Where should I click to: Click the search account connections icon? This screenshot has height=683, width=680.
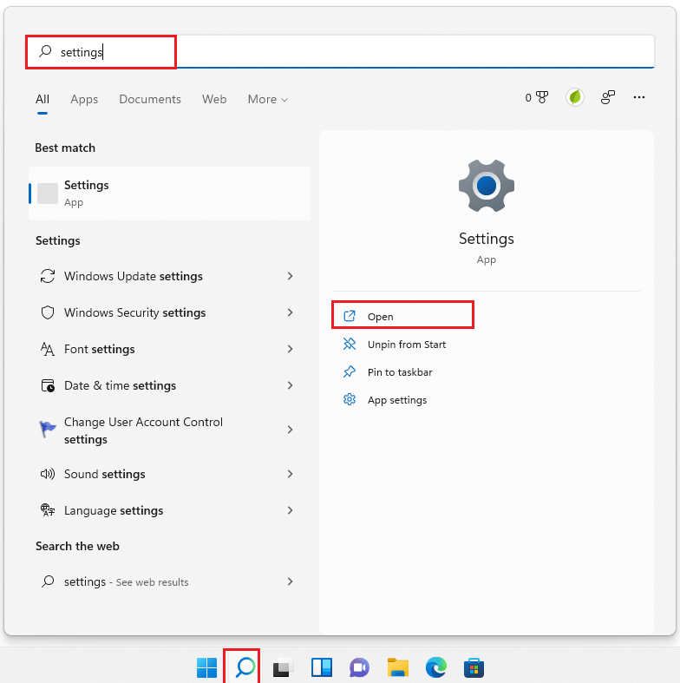(608, 97)
